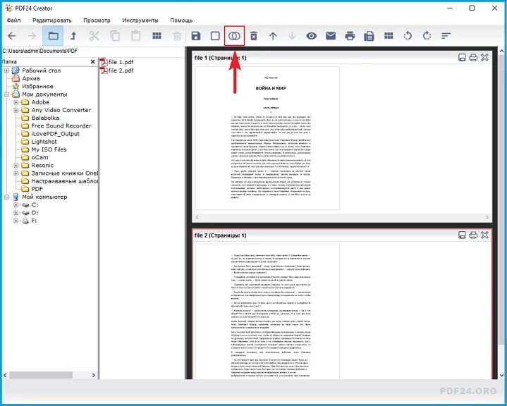Go up one folder level icon
507x406 pixels.
pyautogui.click(x=73, y=36)
